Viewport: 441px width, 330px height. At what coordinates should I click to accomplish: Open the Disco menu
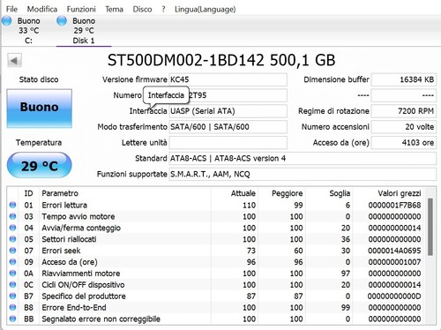point(142,9)
